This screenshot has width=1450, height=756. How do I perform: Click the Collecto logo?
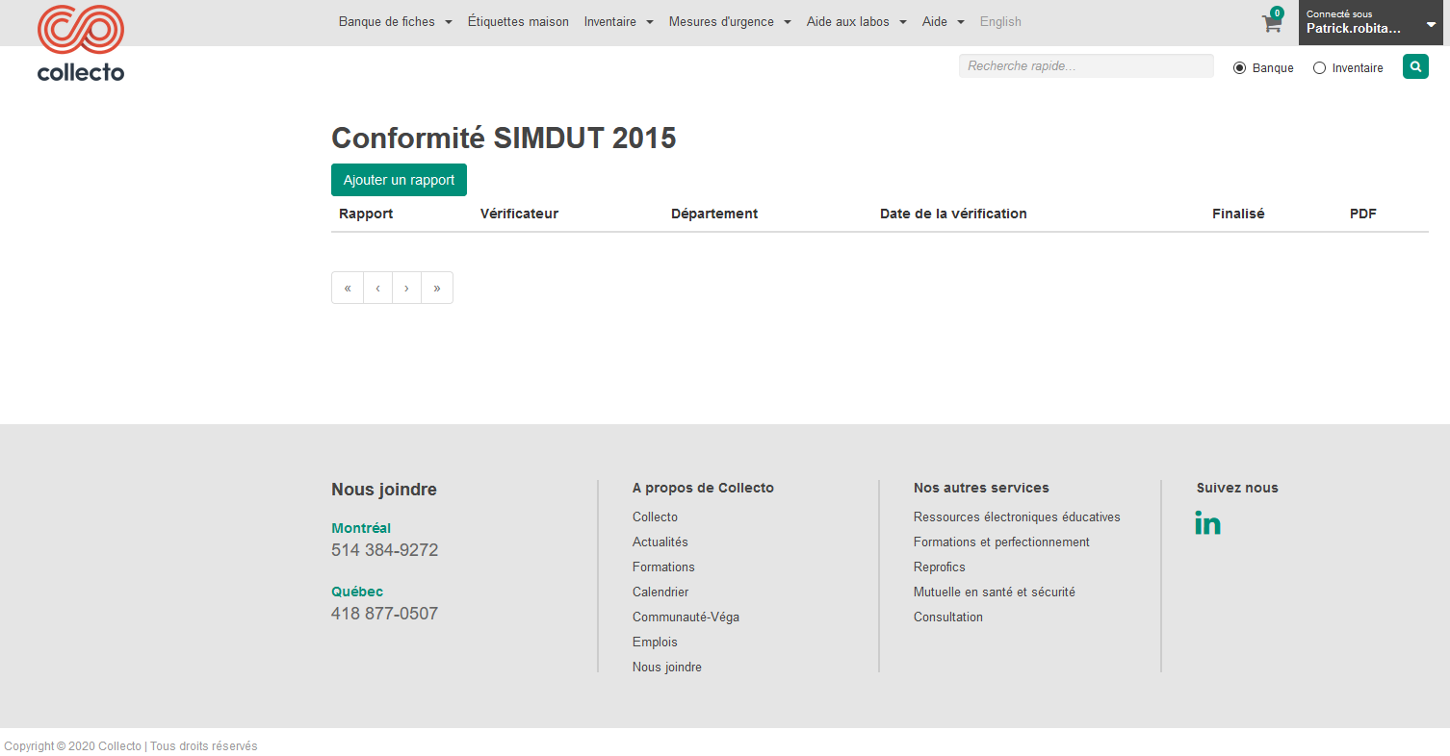81,42
